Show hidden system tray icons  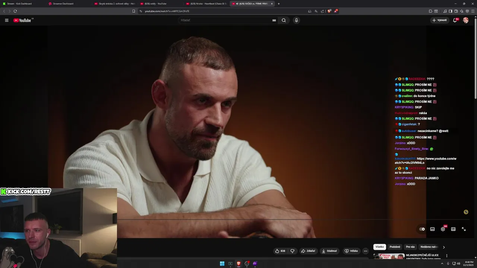point(443,264)
